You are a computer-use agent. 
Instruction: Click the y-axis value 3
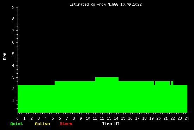[13, 77]
